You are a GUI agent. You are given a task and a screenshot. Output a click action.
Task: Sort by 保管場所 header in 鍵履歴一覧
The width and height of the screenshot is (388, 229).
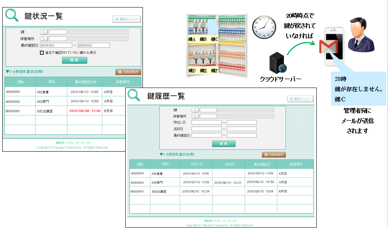tap(295, 164)
